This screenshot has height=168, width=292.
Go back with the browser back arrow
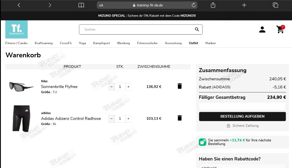19,5
